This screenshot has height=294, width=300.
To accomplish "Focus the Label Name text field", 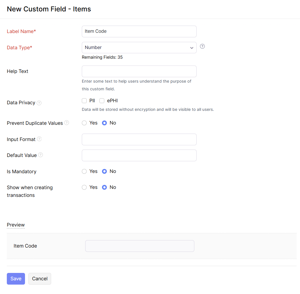I will click(x=139, y=31).
